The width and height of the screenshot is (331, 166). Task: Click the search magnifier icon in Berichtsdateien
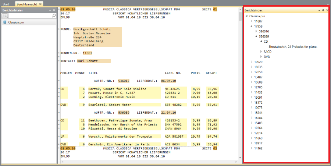tap(54, 16)
